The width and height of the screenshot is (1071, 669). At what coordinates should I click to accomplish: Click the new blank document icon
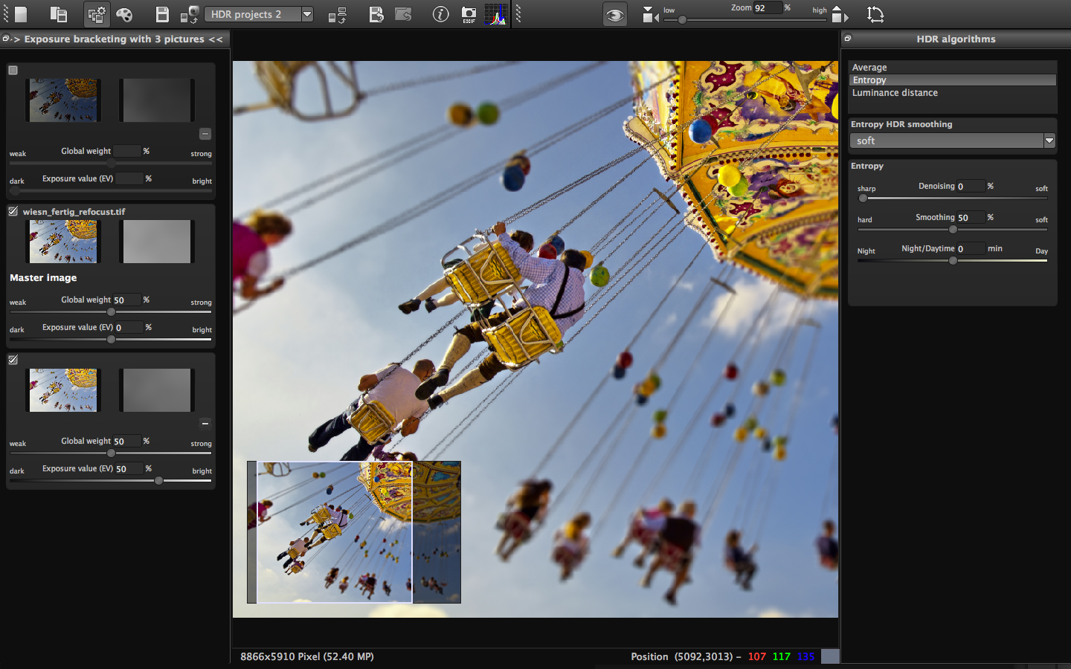(x=20, y=14)
